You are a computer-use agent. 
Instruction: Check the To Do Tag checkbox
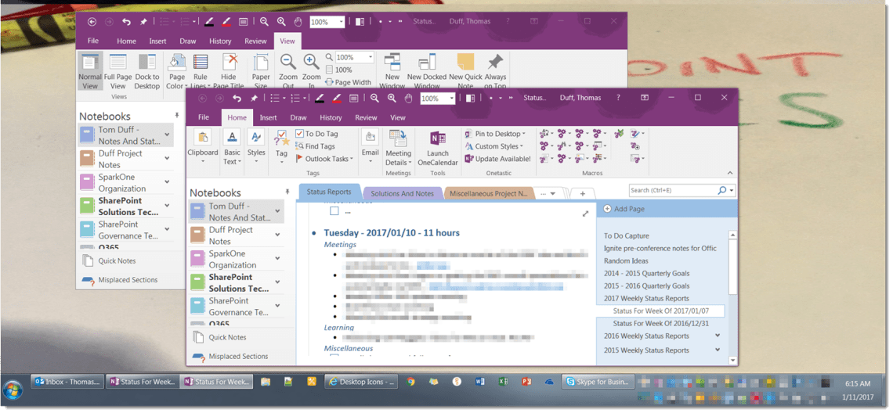[x=299, y=134]
